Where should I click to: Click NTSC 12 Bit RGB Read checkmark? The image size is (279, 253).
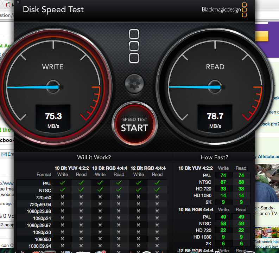(x=157, y=190)
